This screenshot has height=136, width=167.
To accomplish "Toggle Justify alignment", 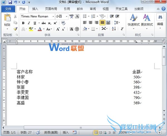I will [x=102, y=23].
